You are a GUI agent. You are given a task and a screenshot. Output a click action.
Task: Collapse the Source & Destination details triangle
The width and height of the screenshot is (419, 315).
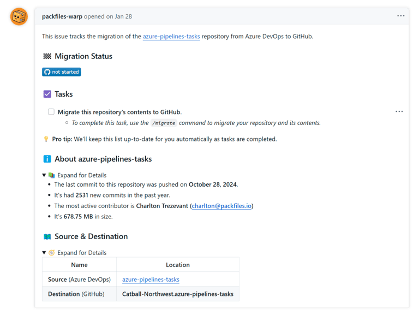pyautogui.click(x=45, y=253)
